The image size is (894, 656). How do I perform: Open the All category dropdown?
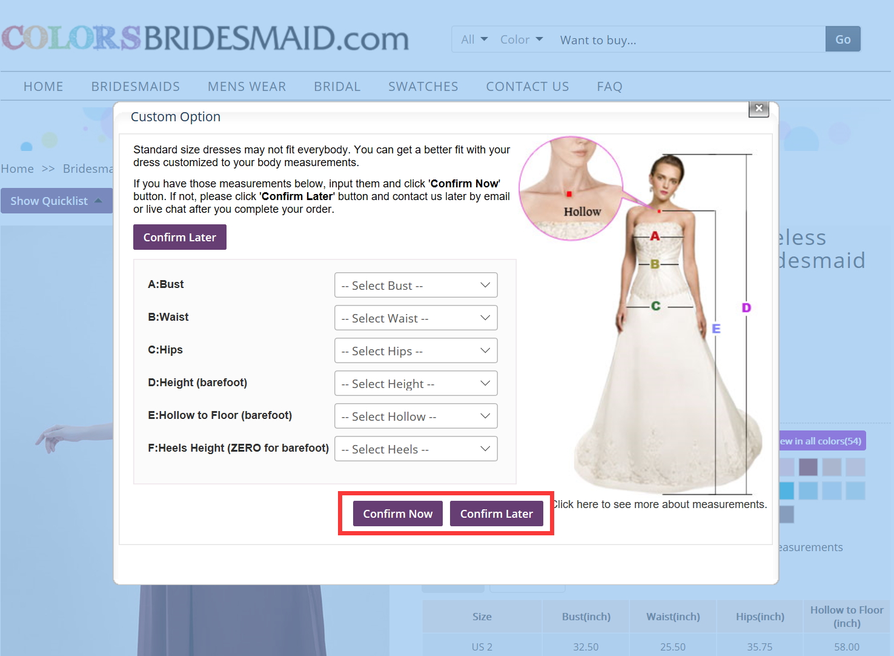(x=474, y=39)
